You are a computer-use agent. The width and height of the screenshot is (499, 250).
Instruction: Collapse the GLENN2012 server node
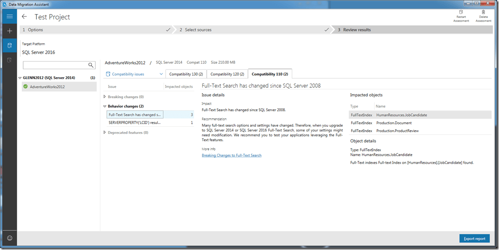[x=20, y=78]
